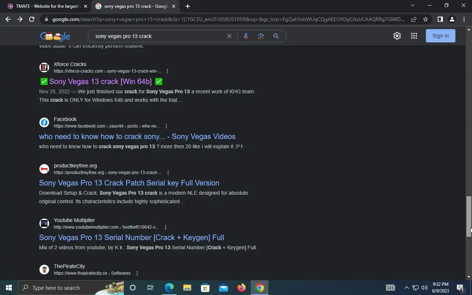Open options for the Facebook result
Viewport: 472px width, 295px height.
166,126
